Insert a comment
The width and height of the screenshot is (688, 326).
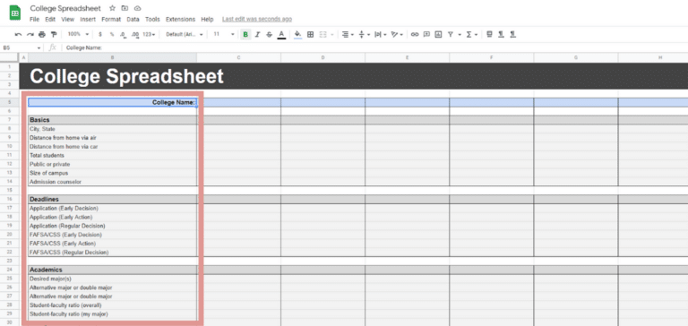426,34
